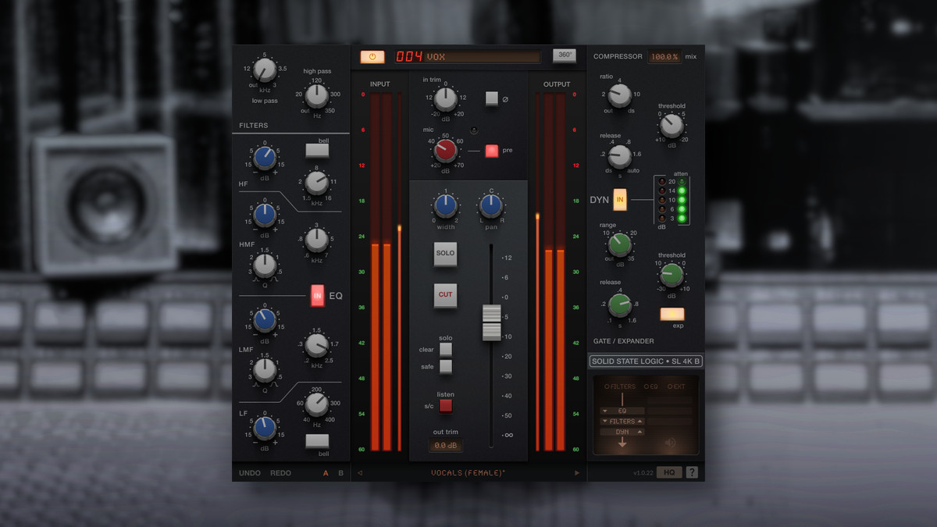Screen dimensions: 937x527
Task: Move EQ block down in routing
Action: (x=605, y=411)
